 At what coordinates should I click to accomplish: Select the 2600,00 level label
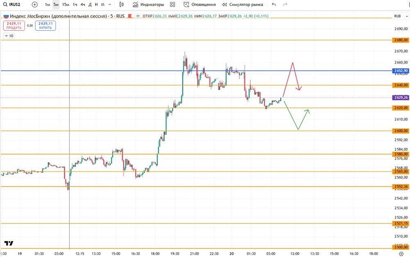[401, 131]
